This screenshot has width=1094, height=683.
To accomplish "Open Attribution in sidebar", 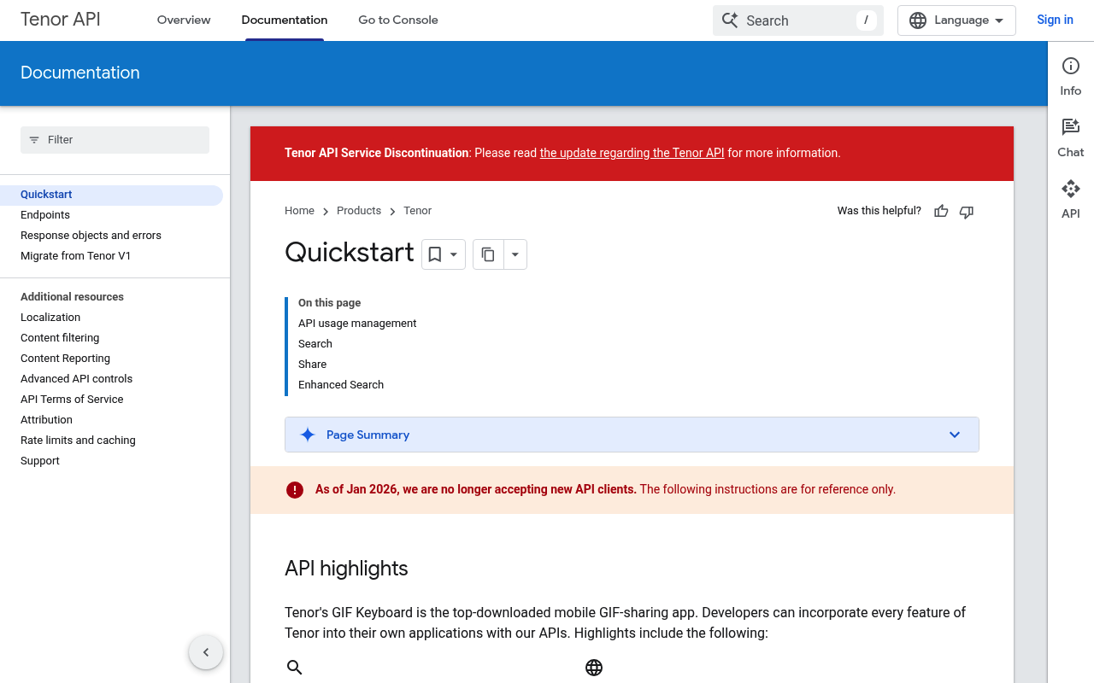I will pyautogui.click(x=46, y=420).
